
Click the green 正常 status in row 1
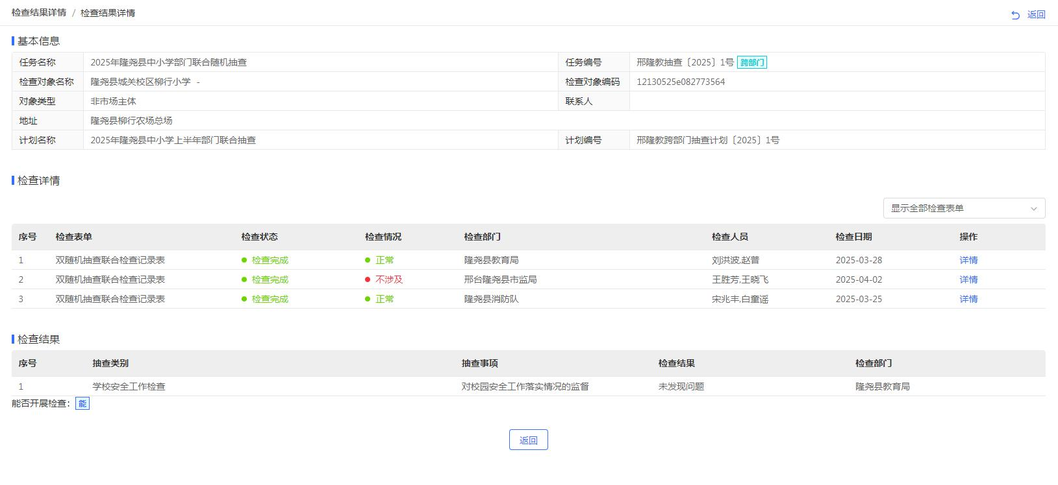tap(384, 260)
